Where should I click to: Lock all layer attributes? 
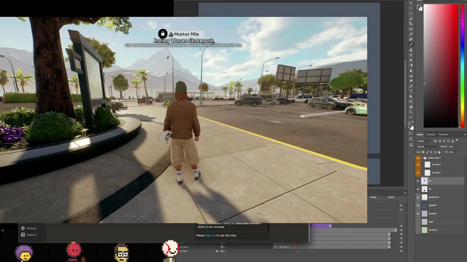click(x=439, y=152)
